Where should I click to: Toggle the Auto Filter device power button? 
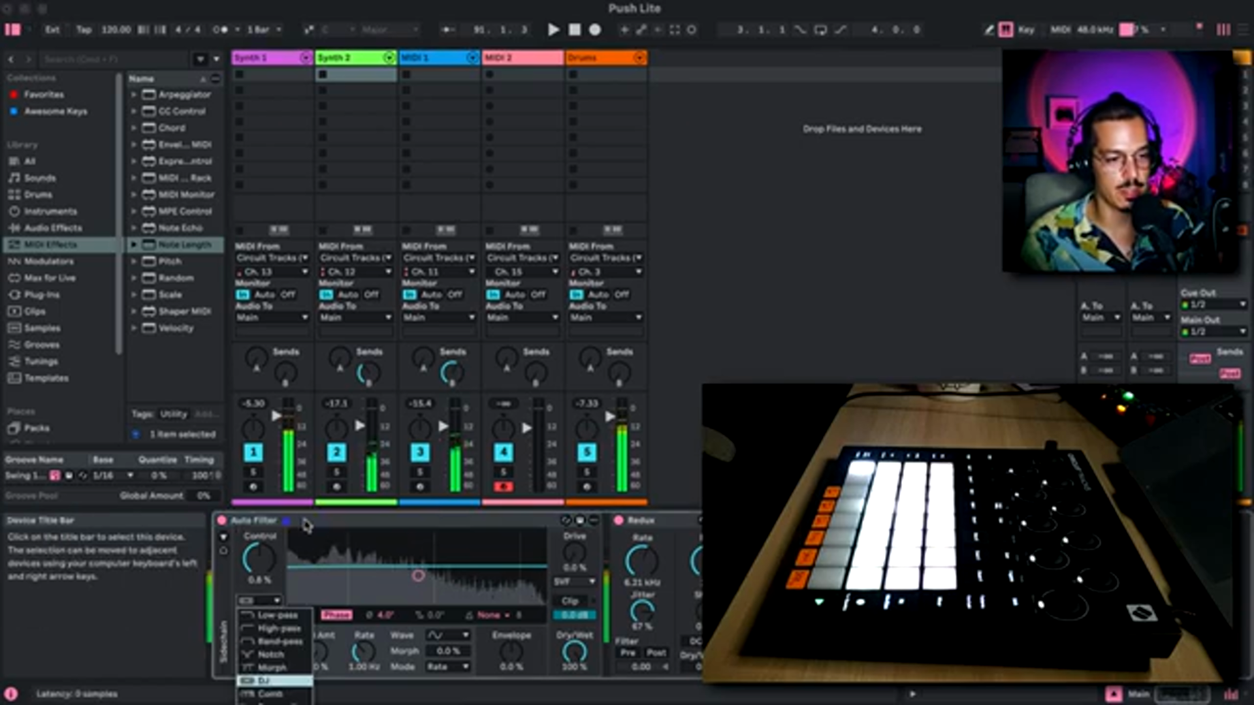[223, 520]
